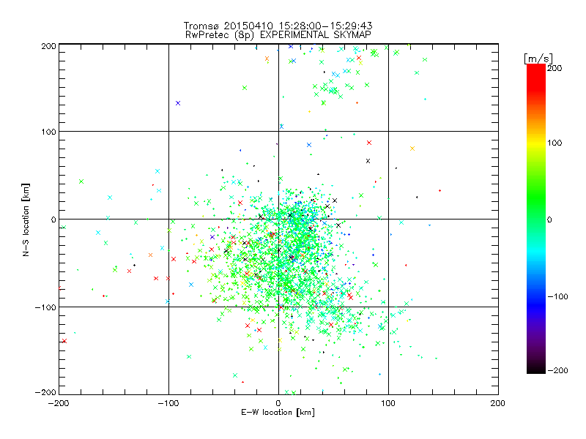Click the RwPretec EXPERIMENTAL SKYMAP subtitle
Screen dimensions: 586x439
tap(278, 34)
